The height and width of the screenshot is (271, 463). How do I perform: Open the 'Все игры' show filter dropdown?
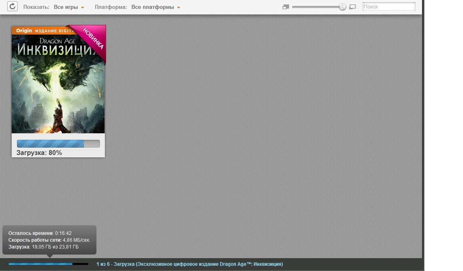(x=69, y=7)
